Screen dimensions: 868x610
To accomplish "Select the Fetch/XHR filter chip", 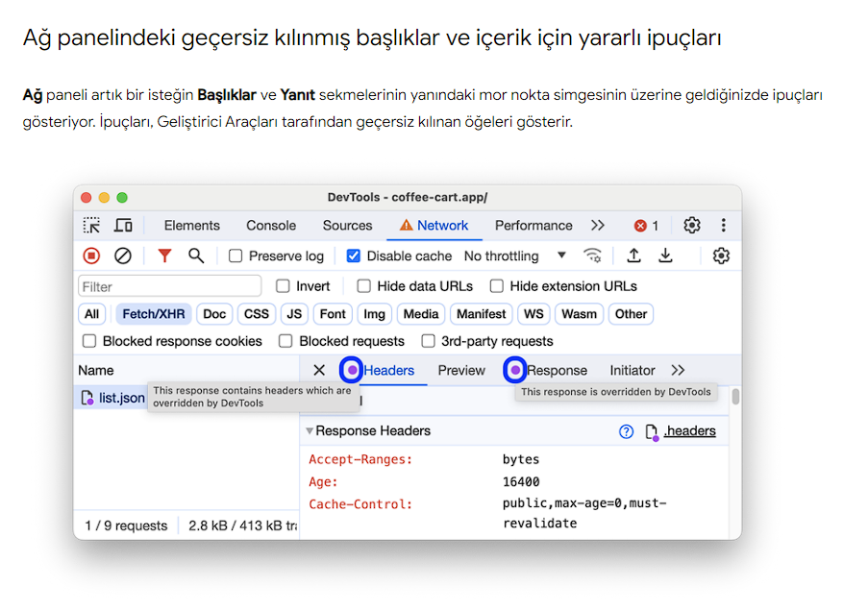I will (x=154, y=314).
